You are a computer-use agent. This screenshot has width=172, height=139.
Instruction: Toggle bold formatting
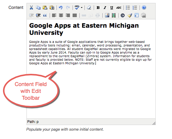click(x=98, y=8)
